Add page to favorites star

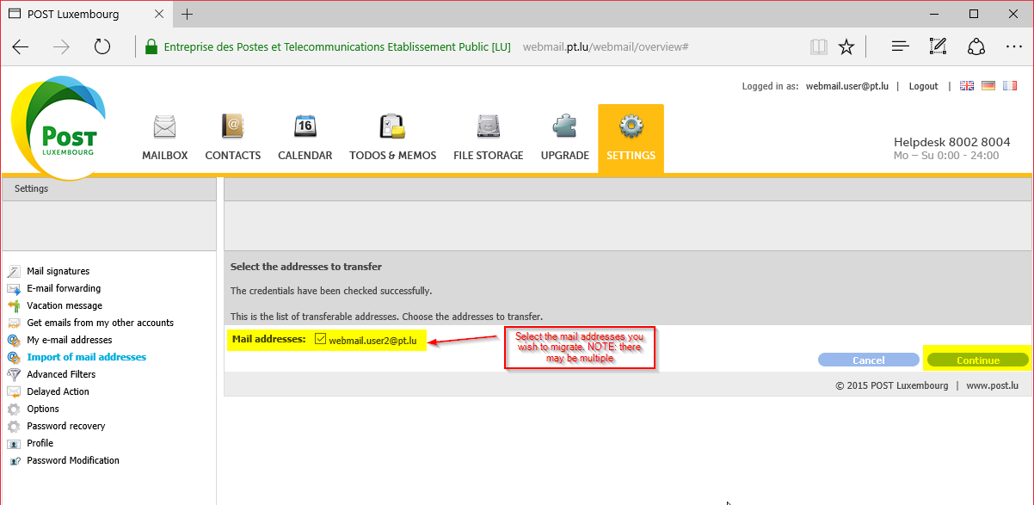846,46
